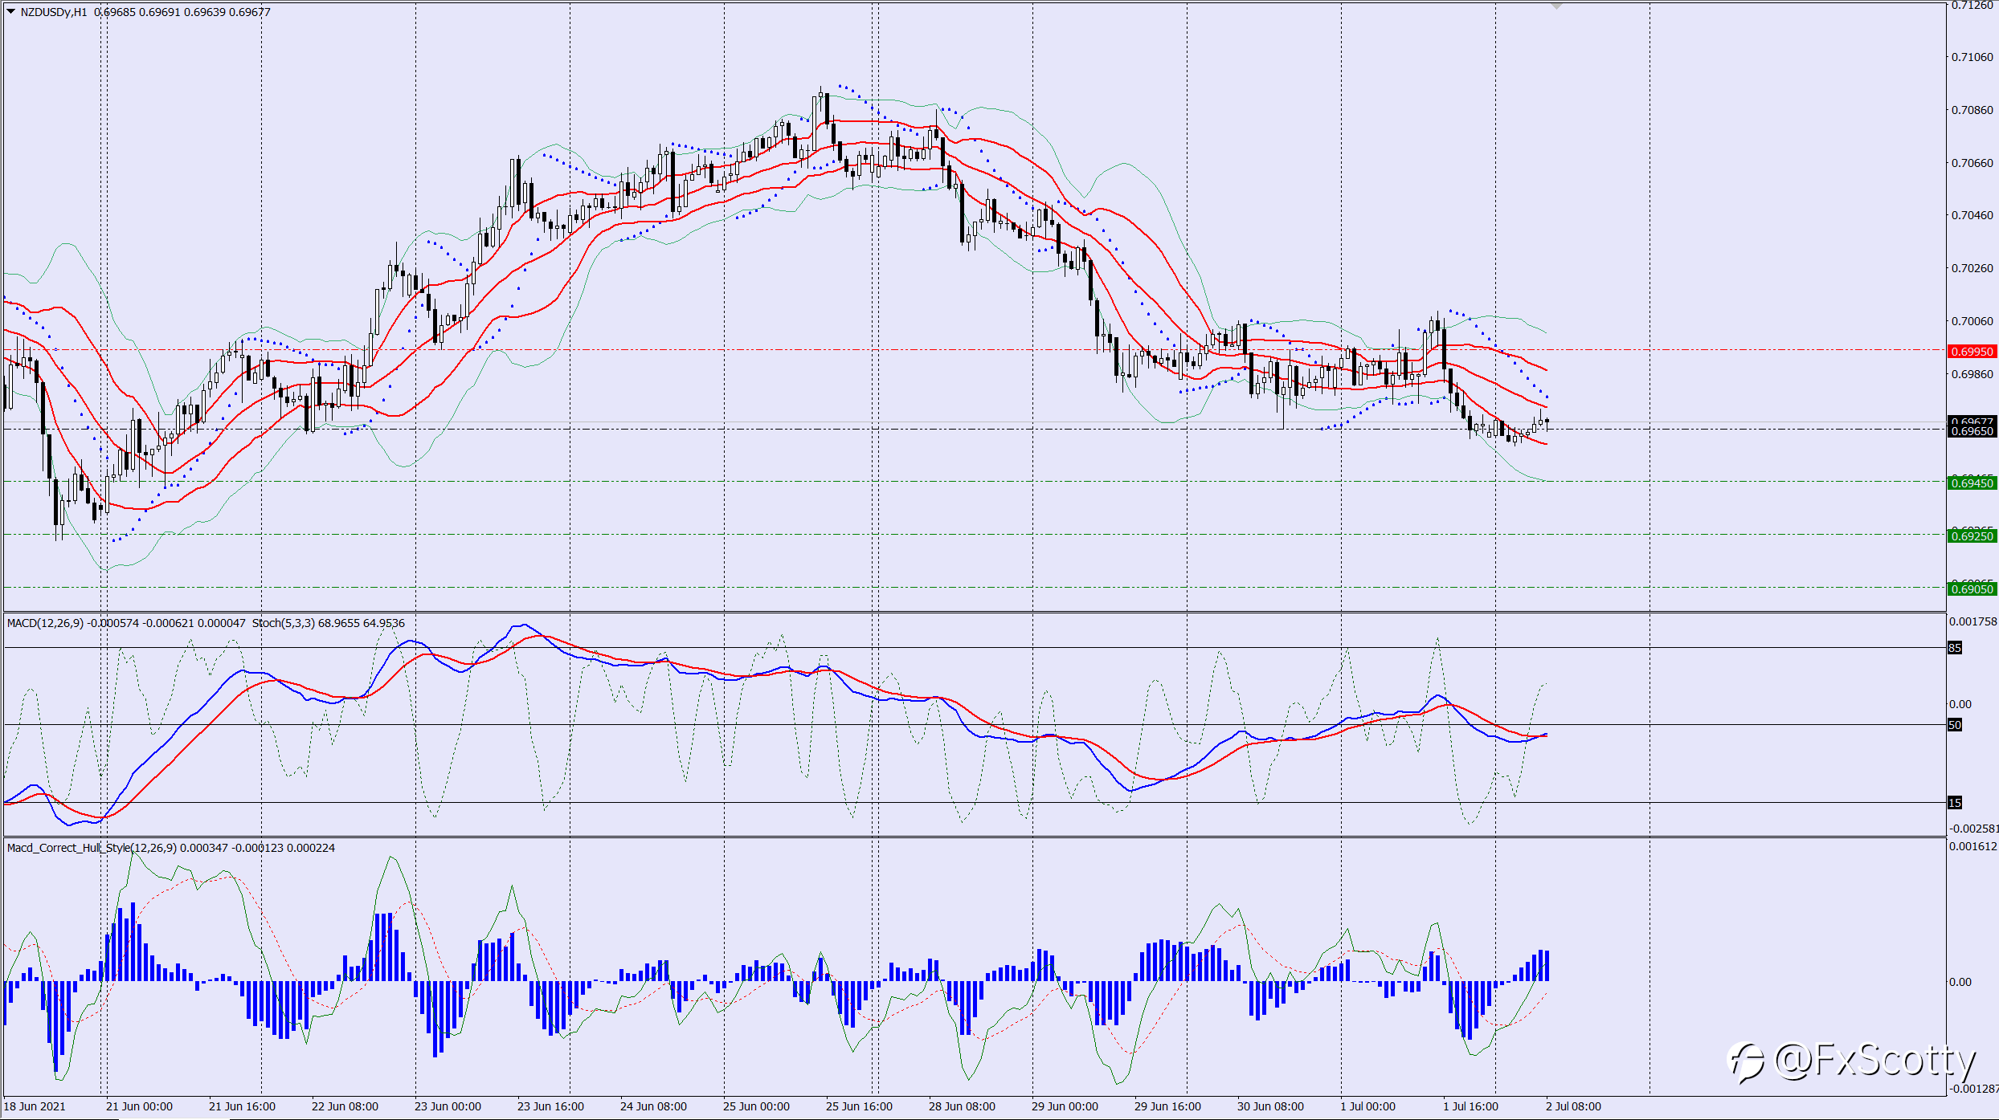Click the 28 Jun 08:00 time label

click(962, 1106)
